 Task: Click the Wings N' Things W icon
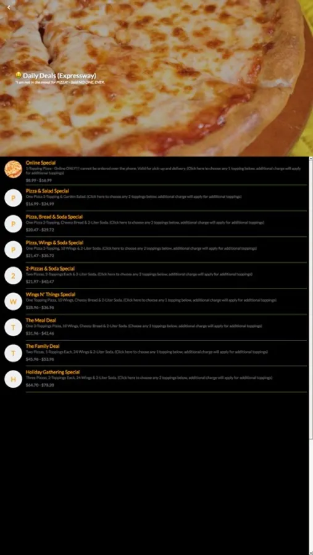click(14, 301)
